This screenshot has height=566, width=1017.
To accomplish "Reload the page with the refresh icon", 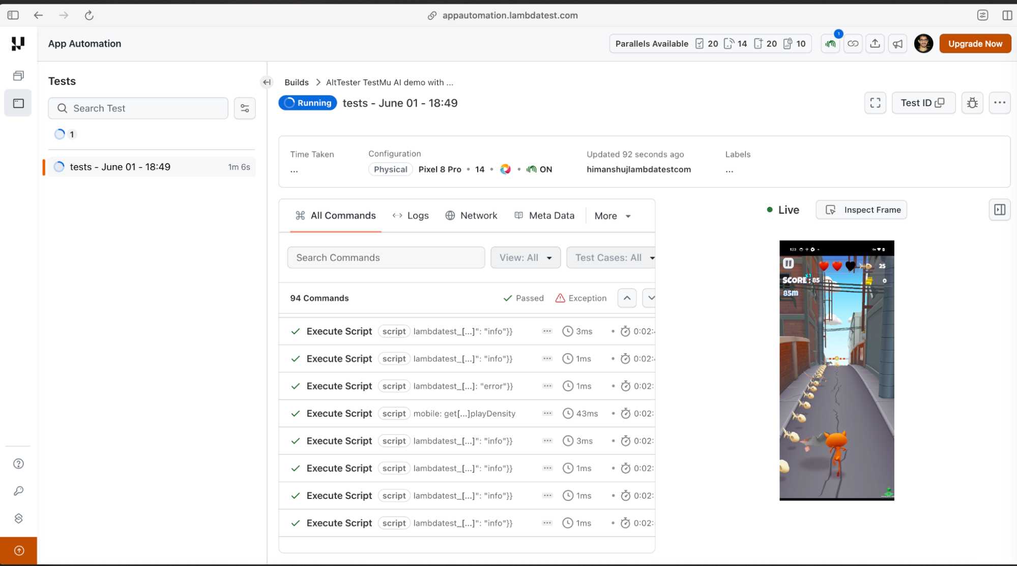I will (x=89, y=15).
